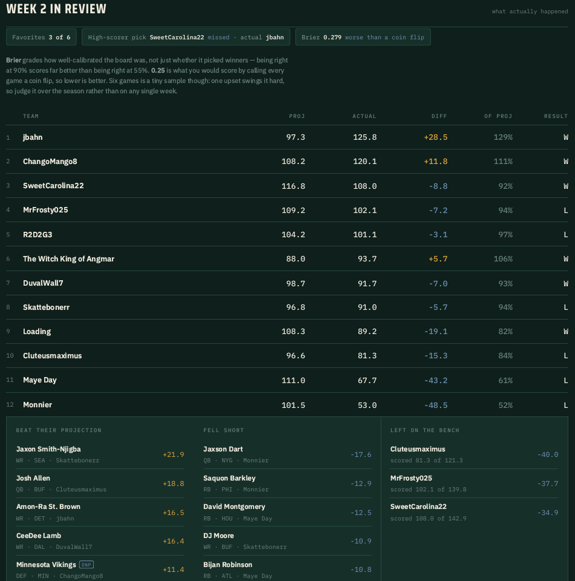Click Saquon Barkley in Fell Short list
The image size is (575, 581).
coord(287,484)
